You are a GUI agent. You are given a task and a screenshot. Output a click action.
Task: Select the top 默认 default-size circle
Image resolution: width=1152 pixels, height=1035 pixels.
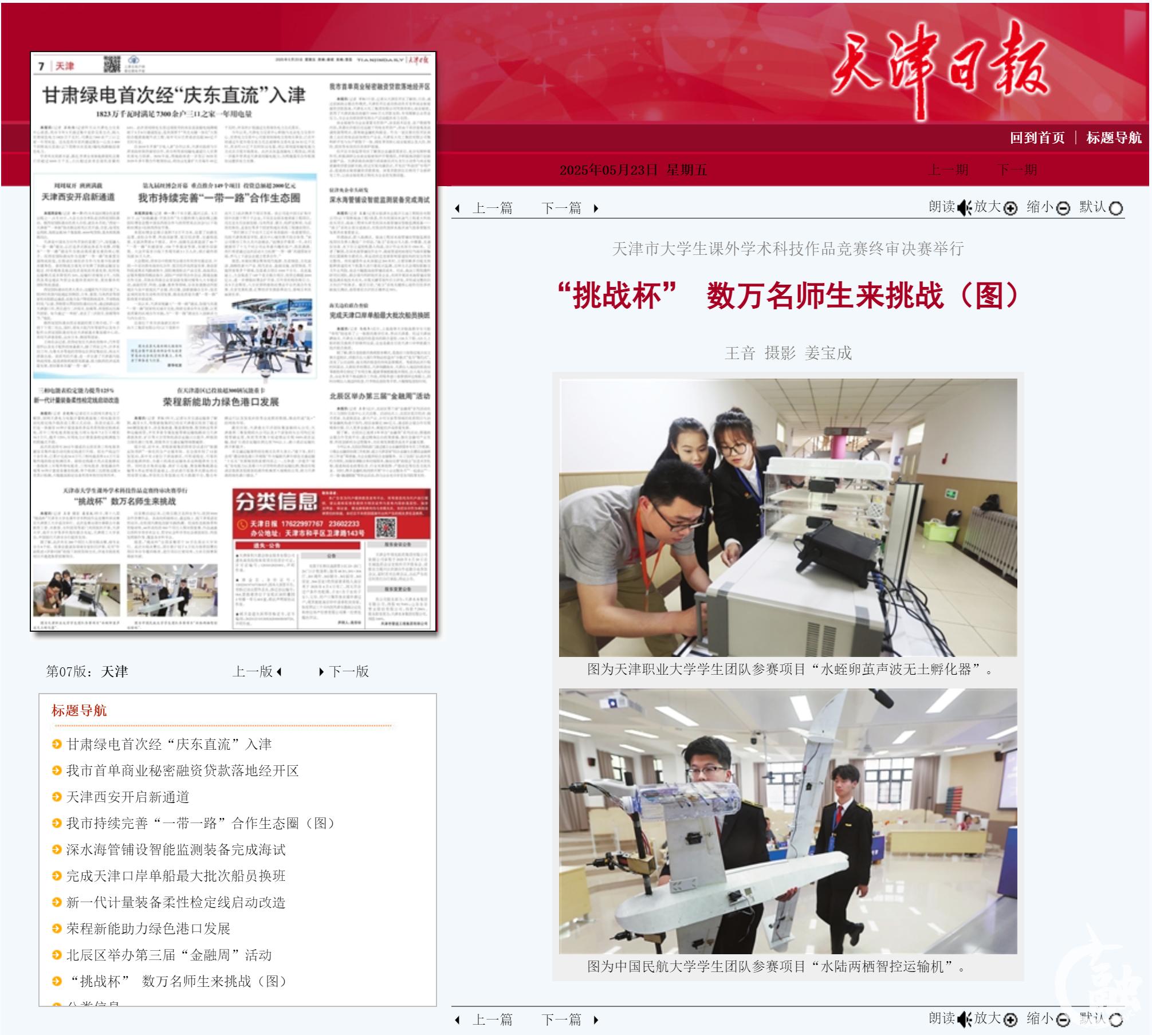(x=1115, y=208)
